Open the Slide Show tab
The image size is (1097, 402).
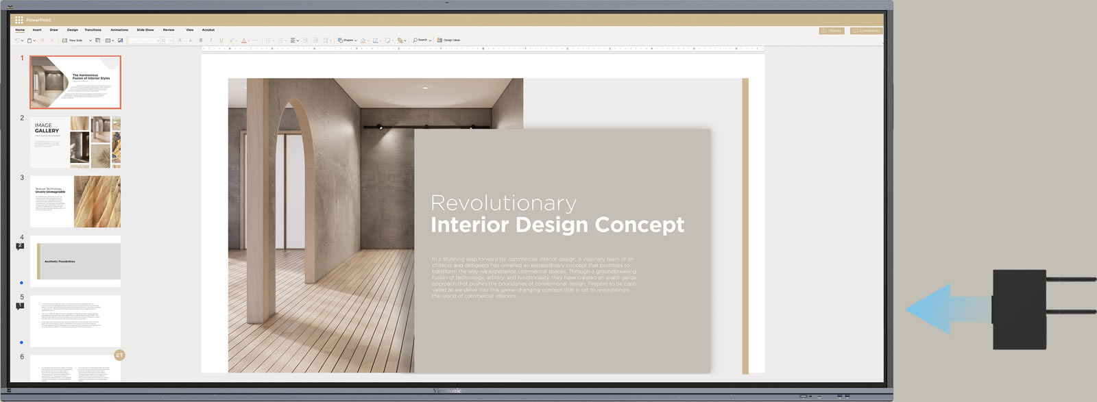(145, 30)
